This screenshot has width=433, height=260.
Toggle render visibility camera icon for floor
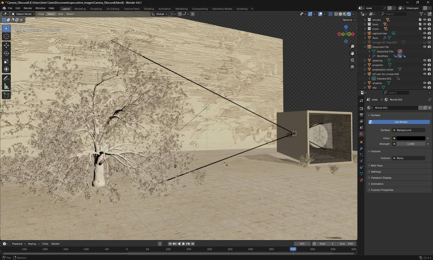pos(429,38)
